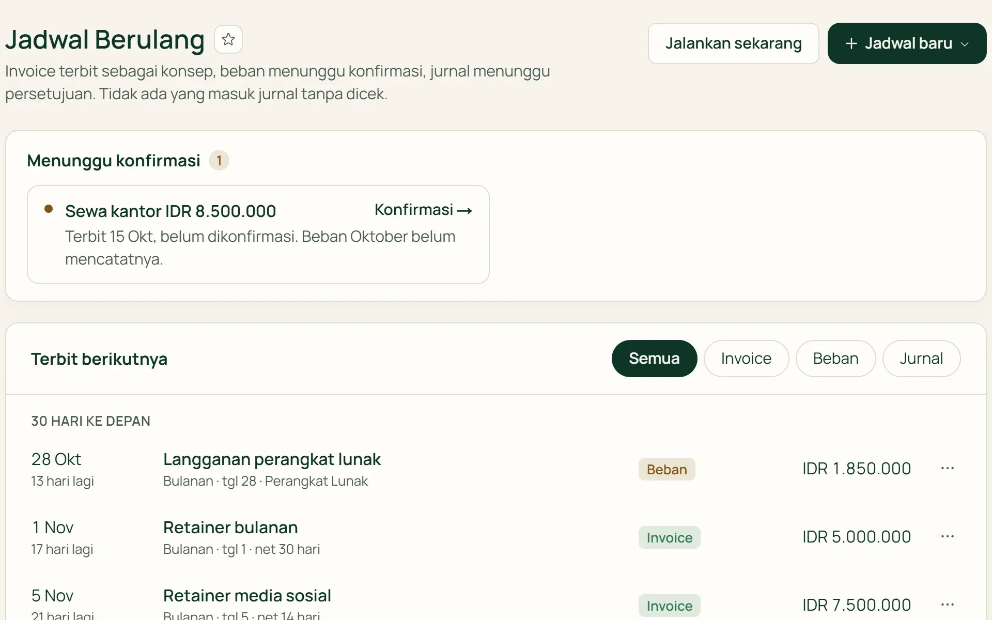This screenshot has height=620, width=992.
Task: Click the Terbit berikutnya heading
Action: [99, 359]
